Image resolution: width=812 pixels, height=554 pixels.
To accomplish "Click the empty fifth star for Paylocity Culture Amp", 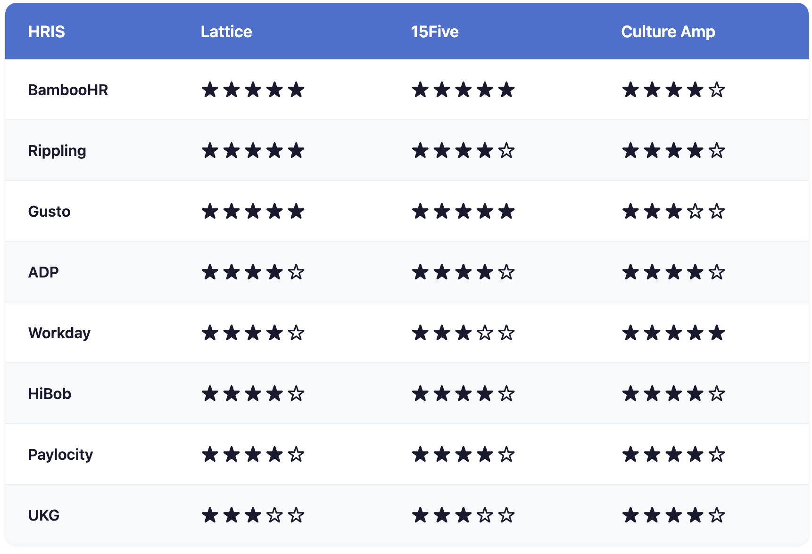I will 717,454.
